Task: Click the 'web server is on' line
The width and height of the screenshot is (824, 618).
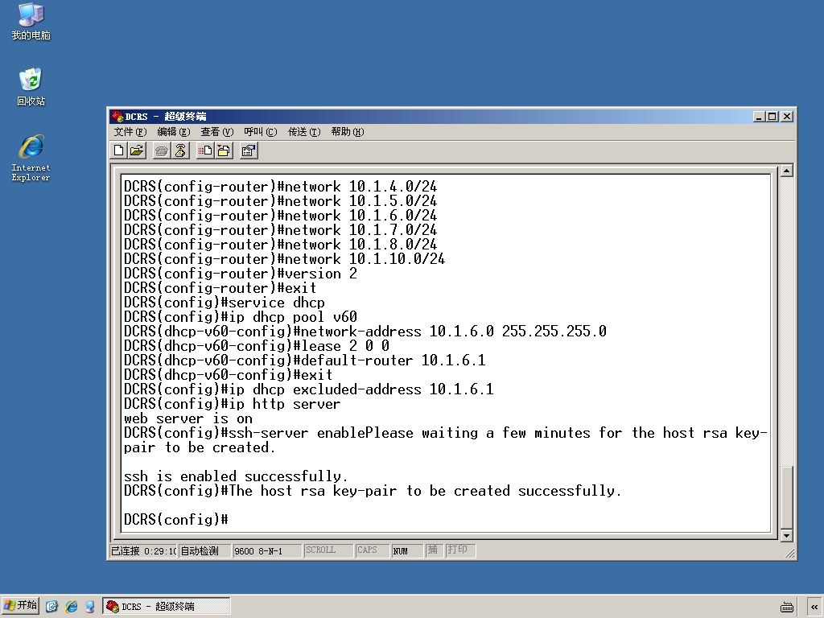Action: (x=188, y=418)
